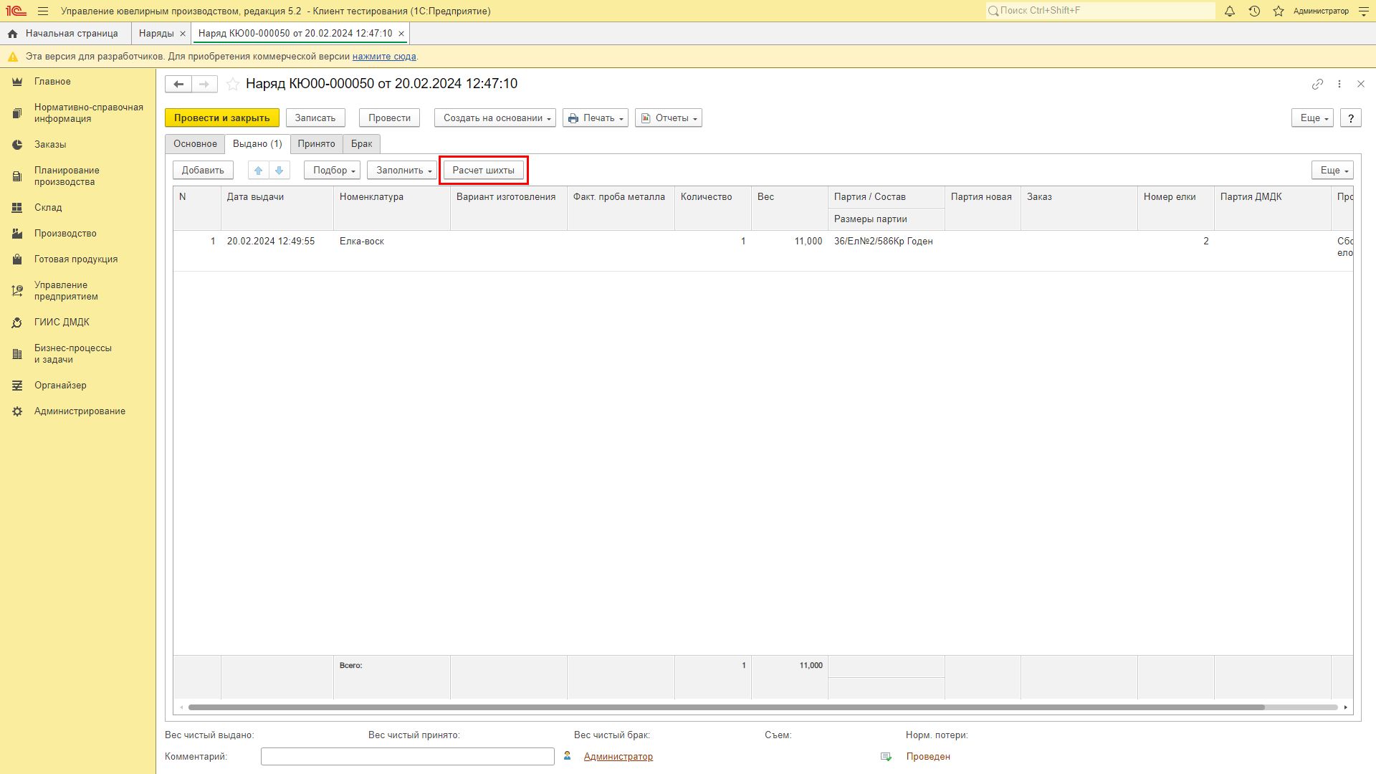The height and width of the screenshot is (774, 1376).
Task: Click the Администрирование gear icon
Action: coord(17,411)
